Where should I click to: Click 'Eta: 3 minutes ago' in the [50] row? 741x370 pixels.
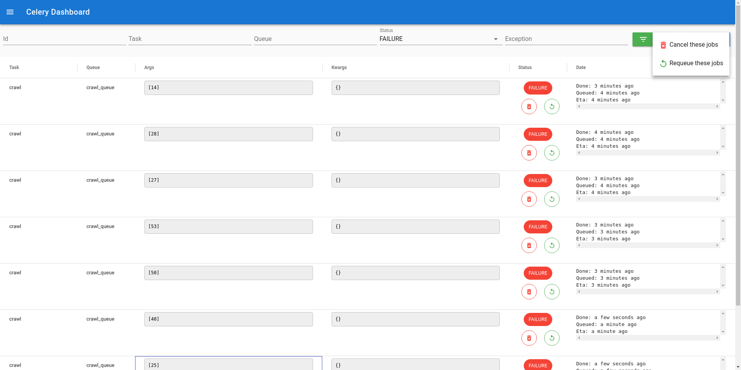coord(603,285)
